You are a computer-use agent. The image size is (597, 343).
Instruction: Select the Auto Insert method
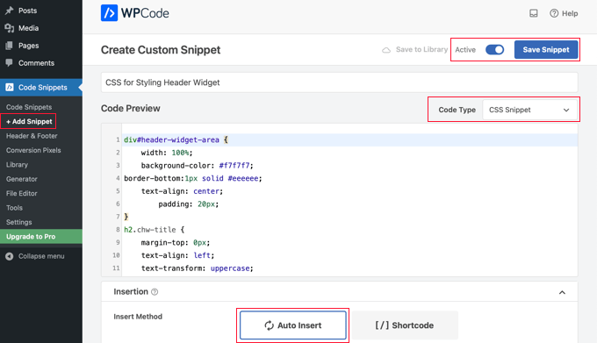[292, 325]
